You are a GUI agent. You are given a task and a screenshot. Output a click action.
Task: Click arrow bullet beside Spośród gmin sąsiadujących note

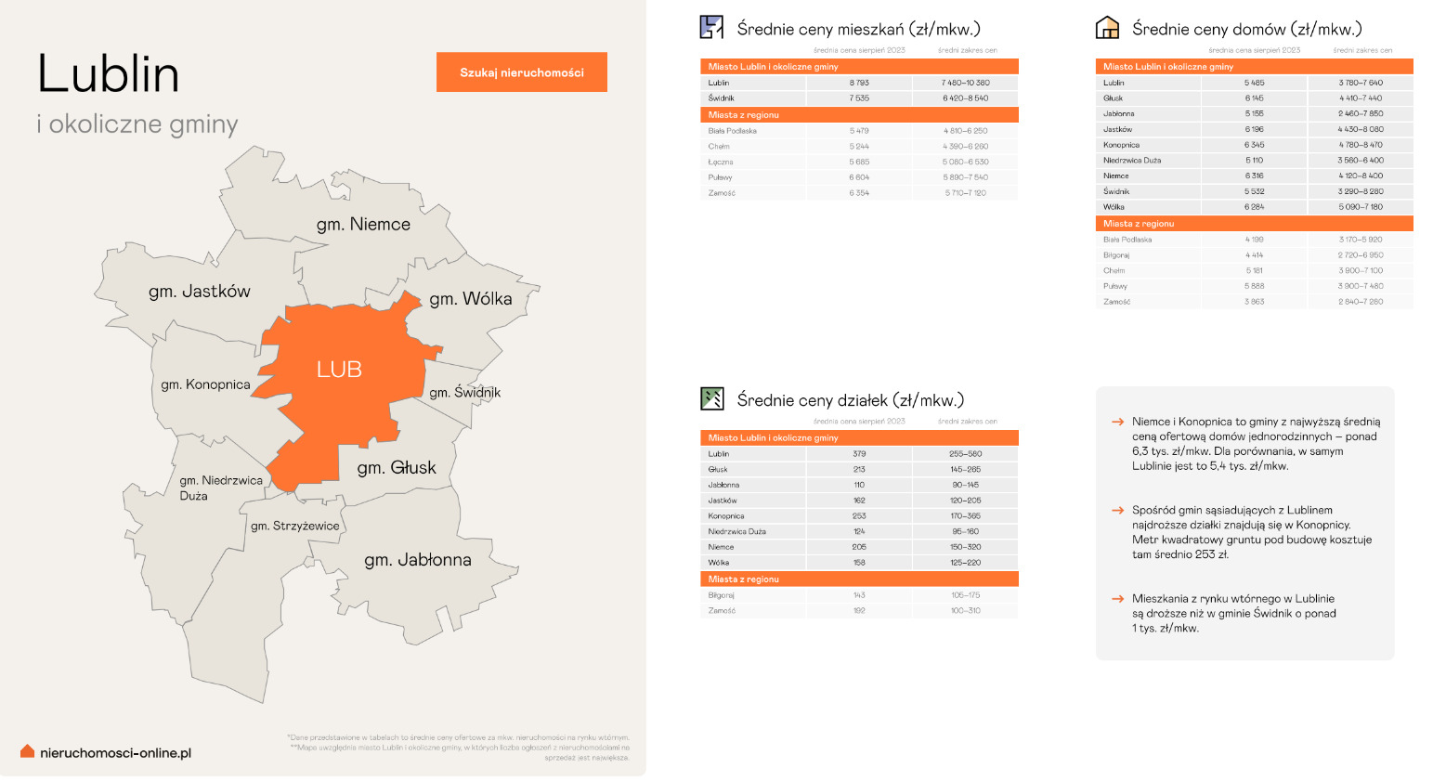tap(1118, 510)
